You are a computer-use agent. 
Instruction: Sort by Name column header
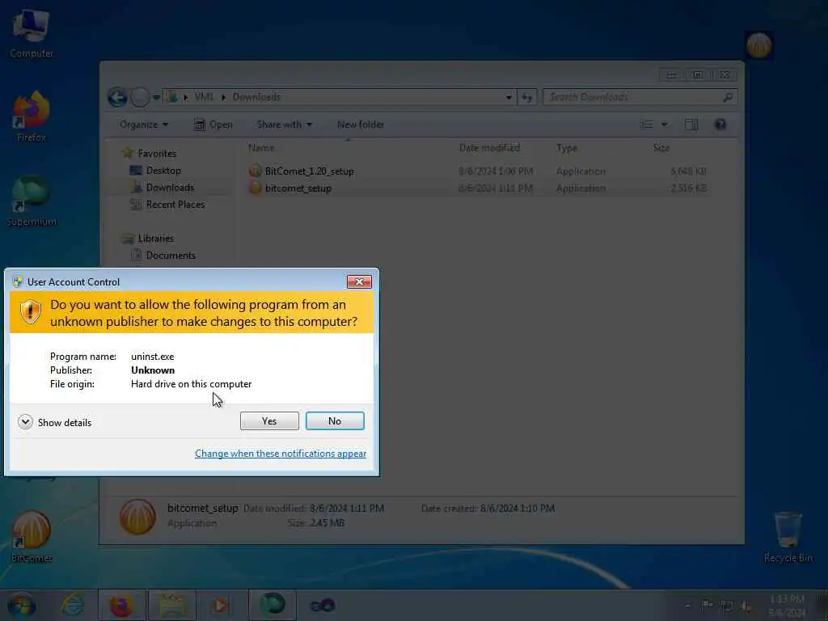click(261, 148)
